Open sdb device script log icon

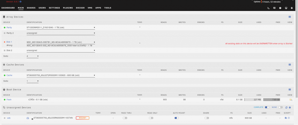[286, 118]
